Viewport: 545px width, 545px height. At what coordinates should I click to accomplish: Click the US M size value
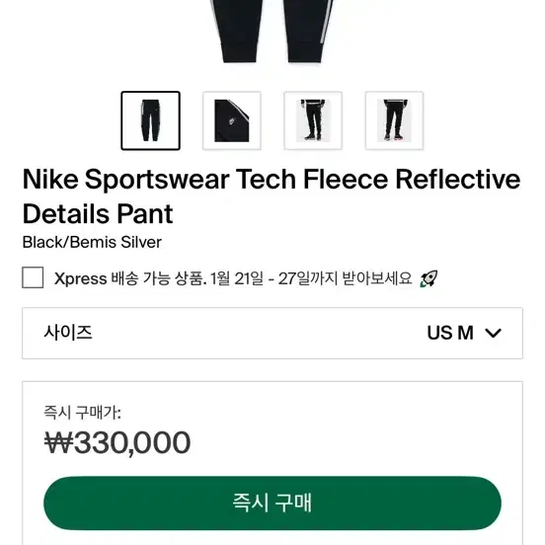coord(450,333)
